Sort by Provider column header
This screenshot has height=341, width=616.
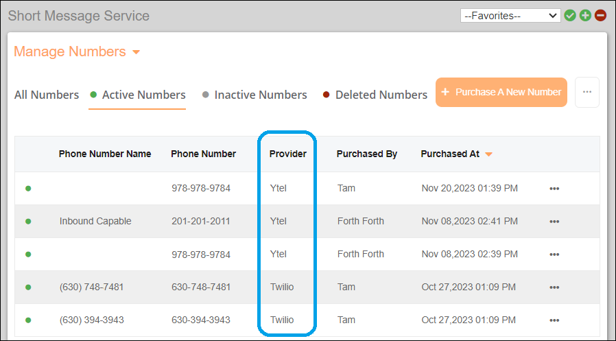(288, 154)
